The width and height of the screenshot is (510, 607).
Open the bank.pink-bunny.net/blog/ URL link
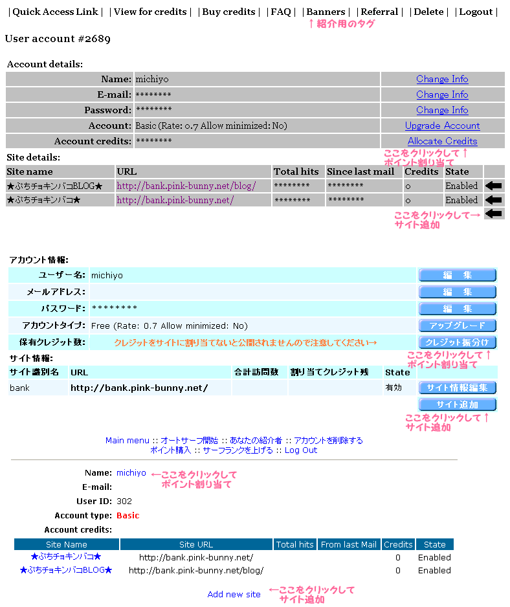click(186, 186)
